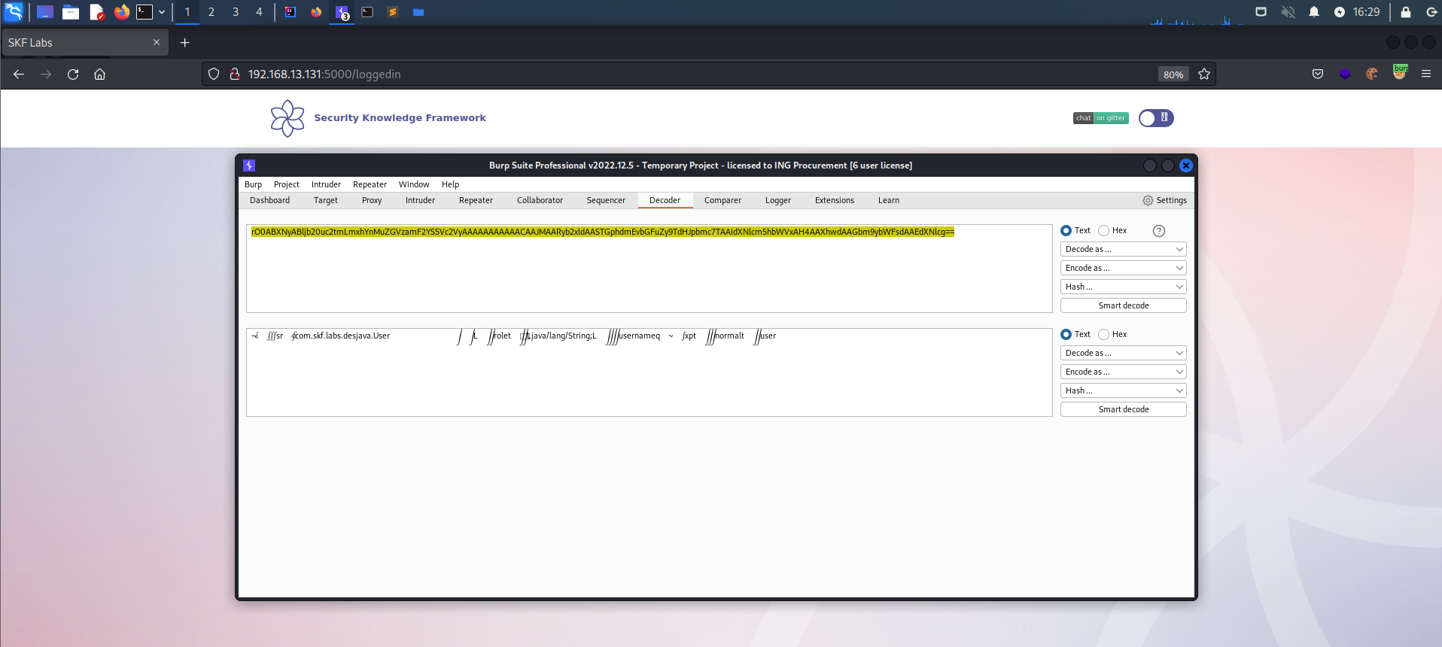
Task: Expand the bottom 'Encode as ...' dropdown
Action: pos(1124,372)
